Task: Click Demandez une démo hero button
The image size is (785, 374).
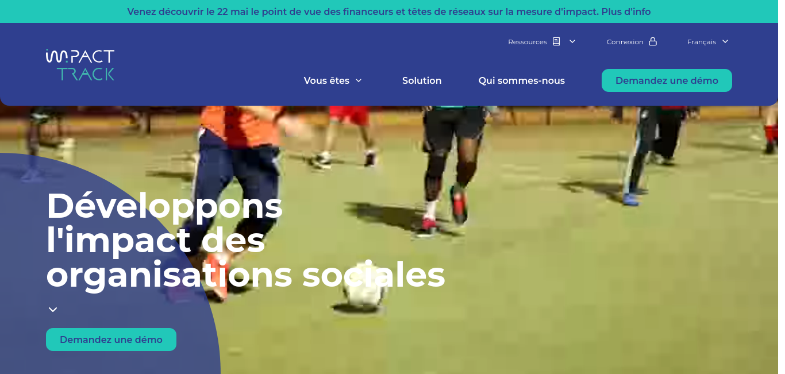Action: pyautogui.click(x=111, y=340)
